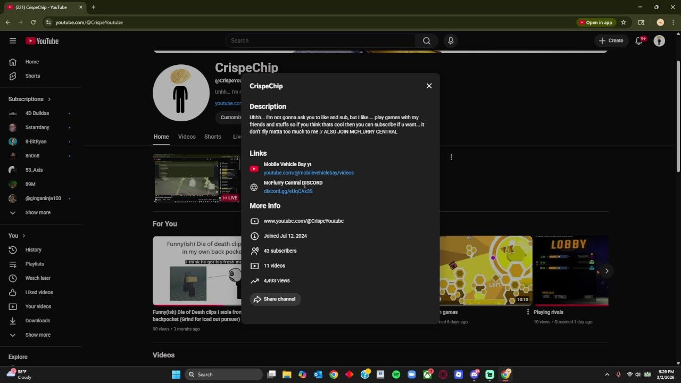Activate voice search microphone
This screenshot has height=383, width=681.
[x=451, y=40]
